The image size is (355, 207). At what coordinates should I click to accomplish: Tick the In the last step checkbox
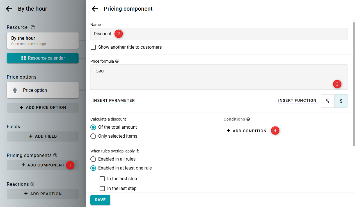[x=102, y=189]
